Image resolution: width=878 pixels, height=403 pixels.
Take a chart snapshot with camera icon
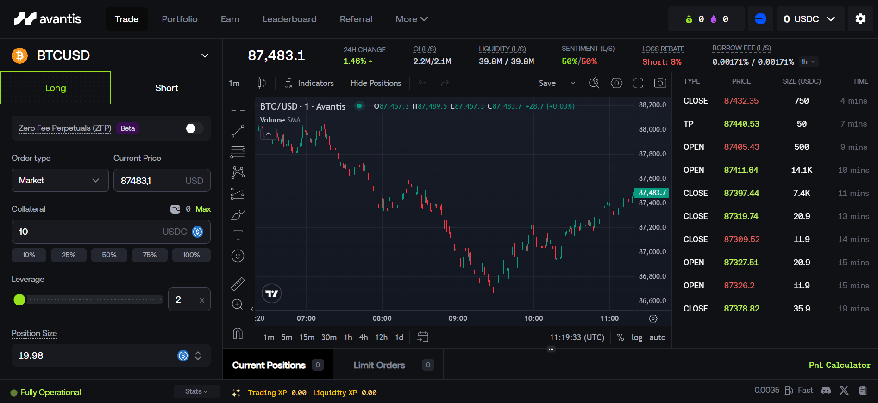click(660, 83)
